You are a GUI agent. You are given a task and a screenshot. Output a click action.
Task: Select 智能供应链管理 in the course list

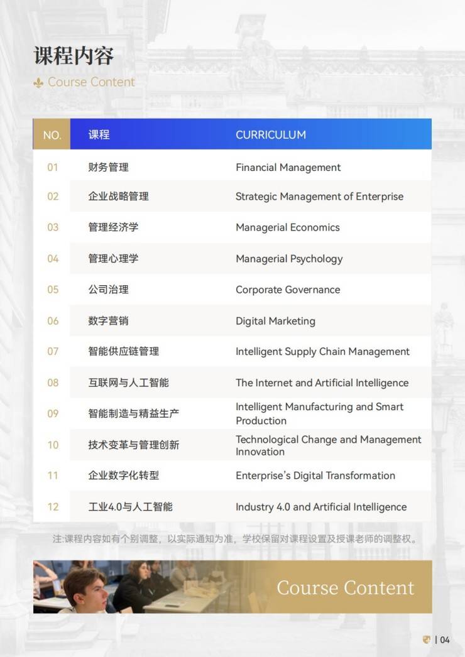point(123,352)
